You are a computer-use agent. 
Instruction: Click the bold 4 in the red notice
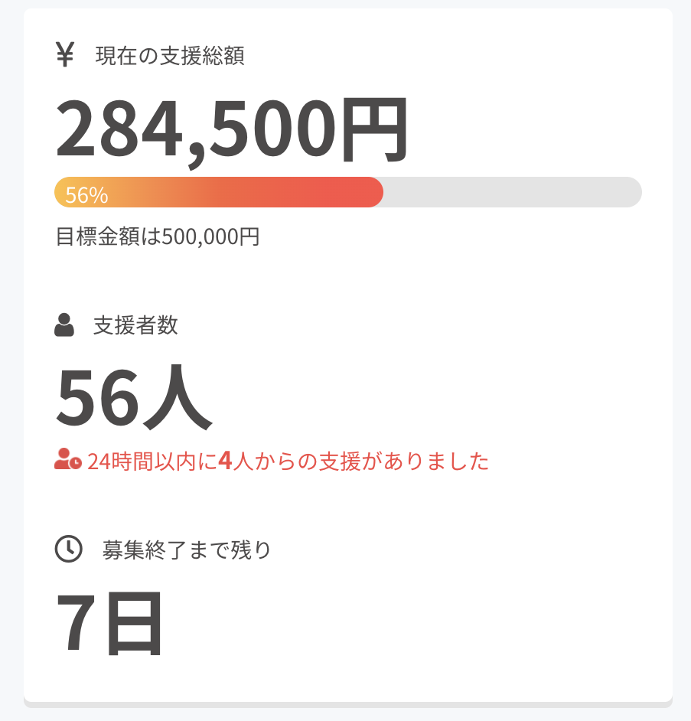click(x=224, y=462)
